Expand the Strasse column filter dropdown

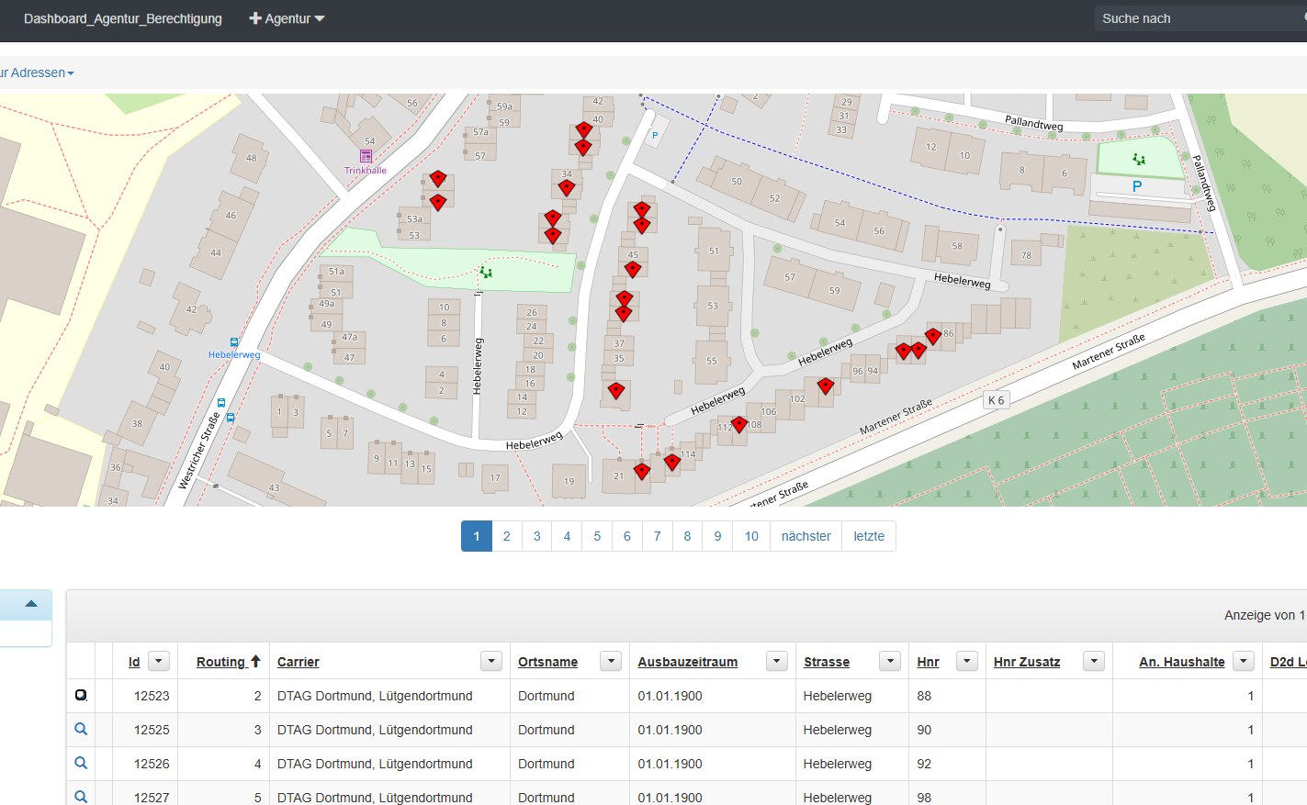889,661
